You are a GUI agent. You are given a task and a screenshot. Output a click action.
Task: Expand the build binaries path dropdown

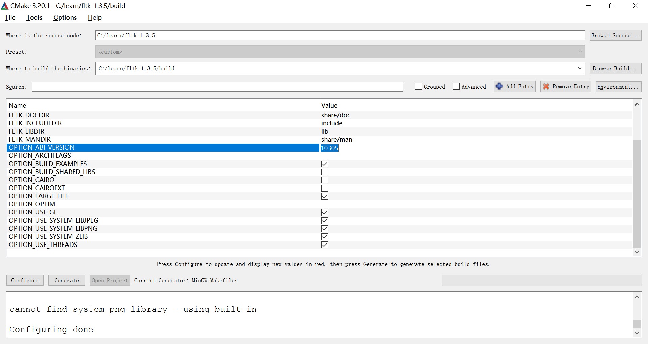click(x=580, y=68)
